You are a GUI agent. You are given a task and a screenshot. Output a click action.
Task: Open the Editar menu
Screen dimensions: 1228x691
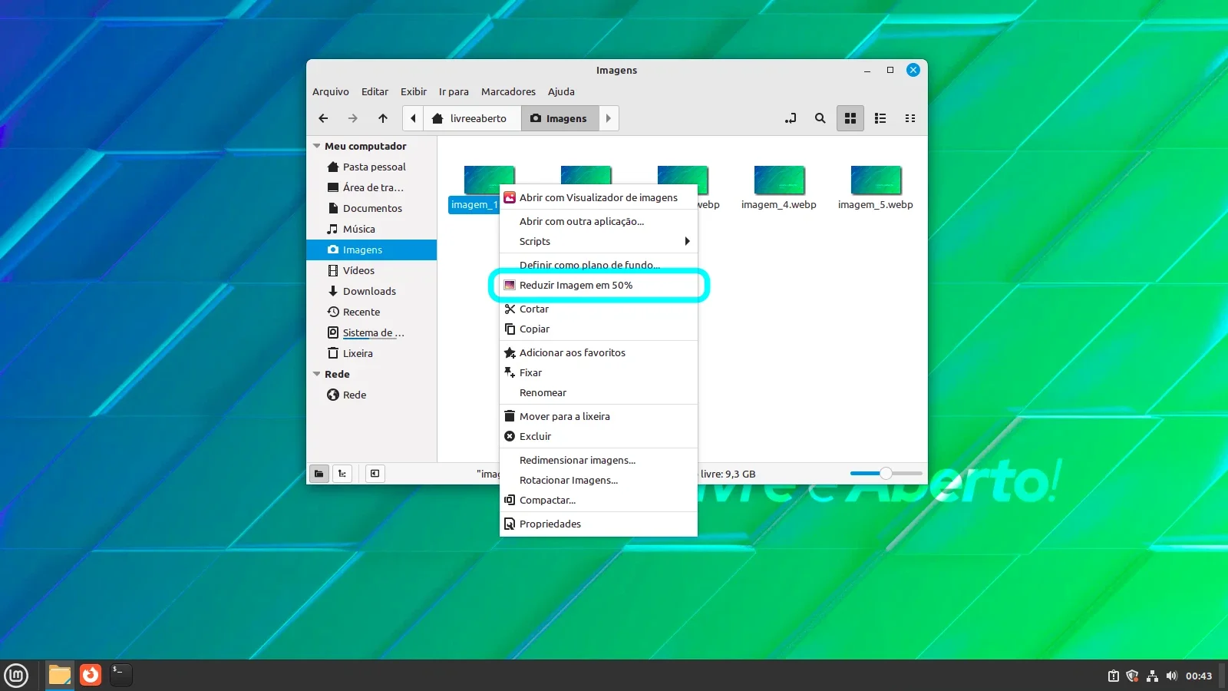(x=375, y=91)
